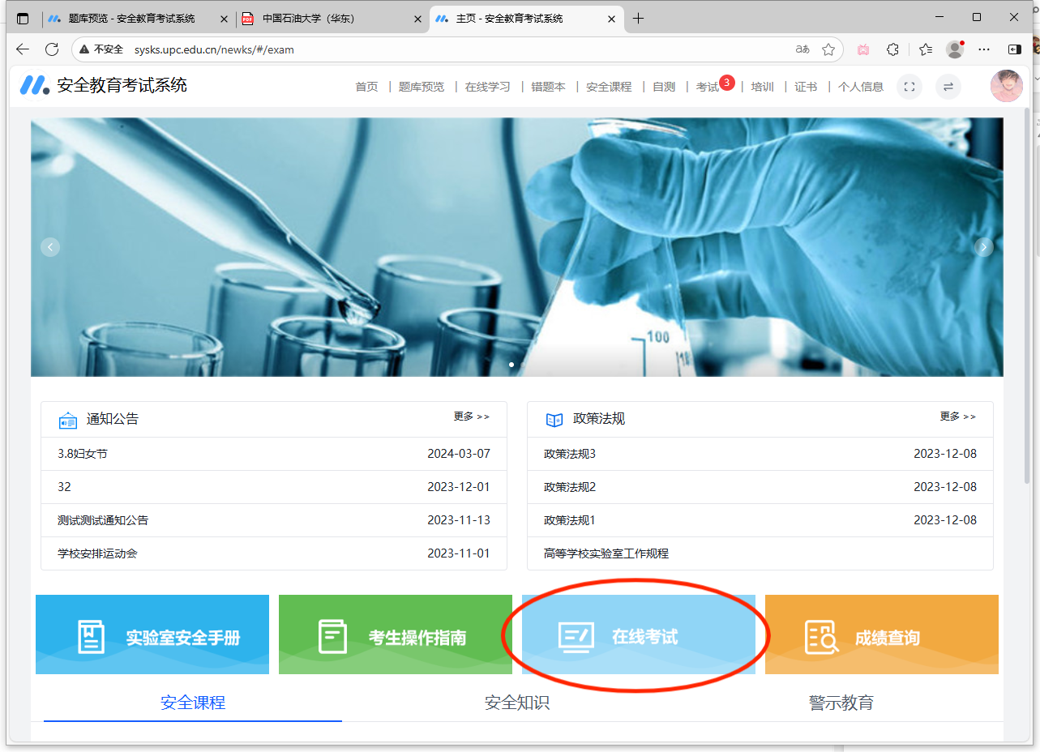
Task: Open 更多 link in 通知公告 panel
Action: coord(471,417)
